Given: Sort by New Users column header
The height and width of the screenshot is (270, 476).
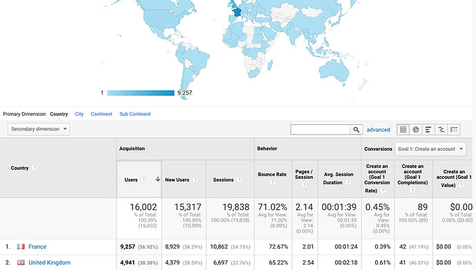Looking at the screenshot, I should pos(177,180).
